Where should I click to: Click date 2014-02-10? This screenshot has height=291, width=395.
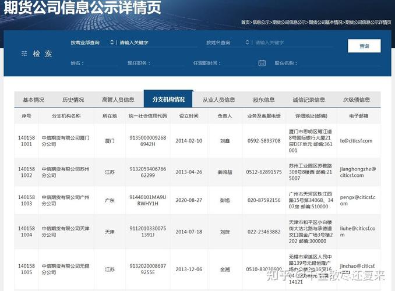189,141
